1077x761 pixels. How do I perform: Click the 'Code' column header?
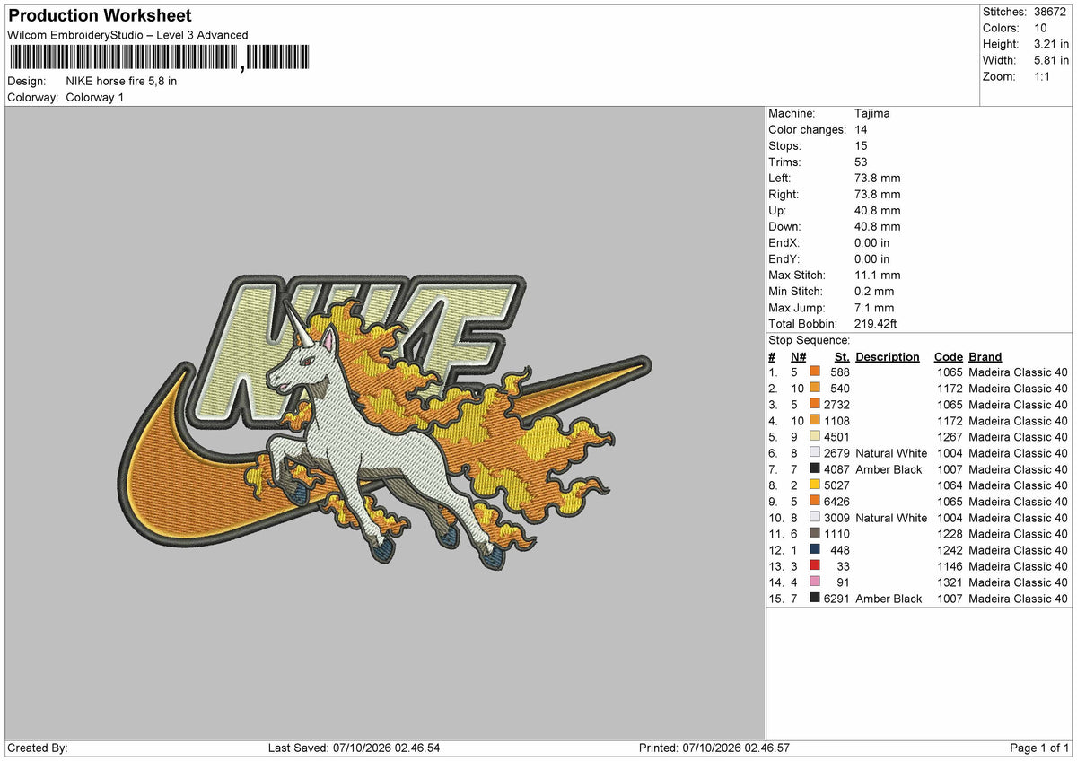(x=948, y=356)
